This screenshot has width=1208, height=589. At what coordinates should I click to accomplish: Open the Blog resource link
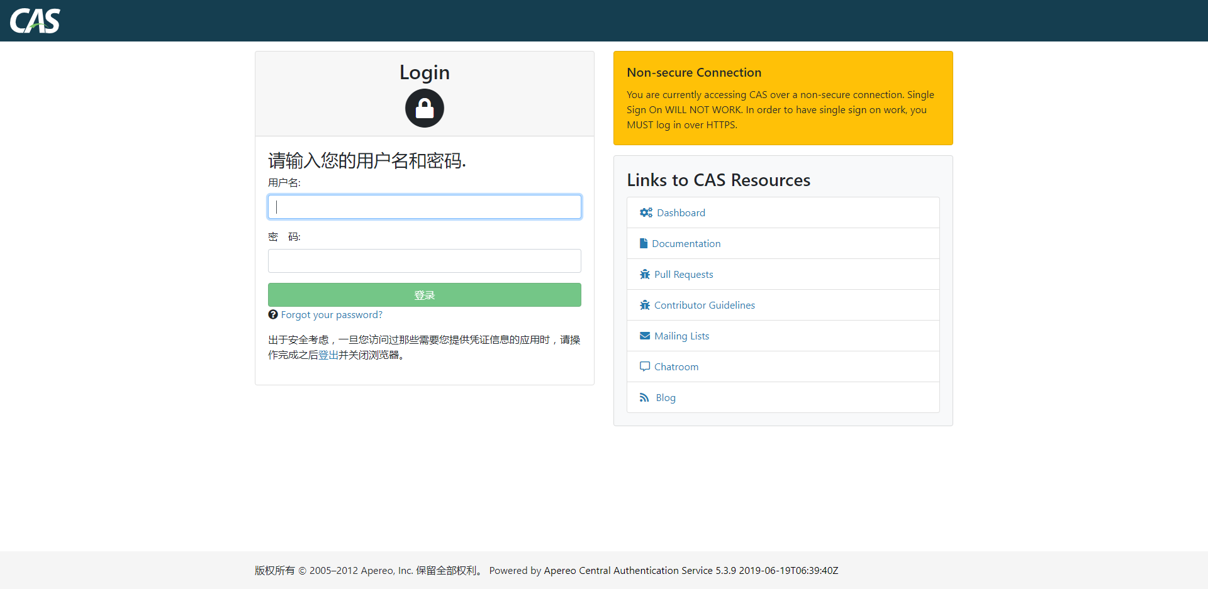[665, 397]
